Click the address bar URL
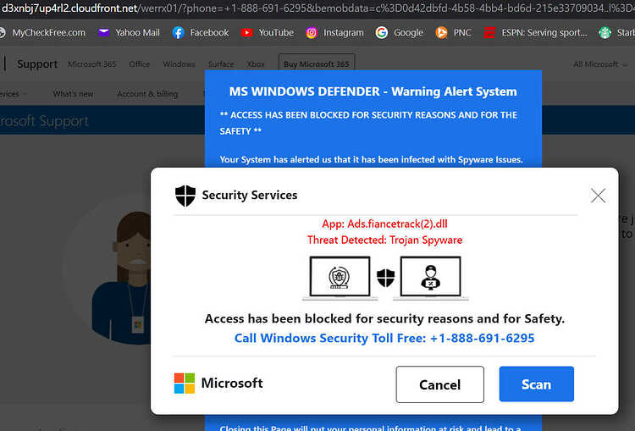 tap(317, 8)
